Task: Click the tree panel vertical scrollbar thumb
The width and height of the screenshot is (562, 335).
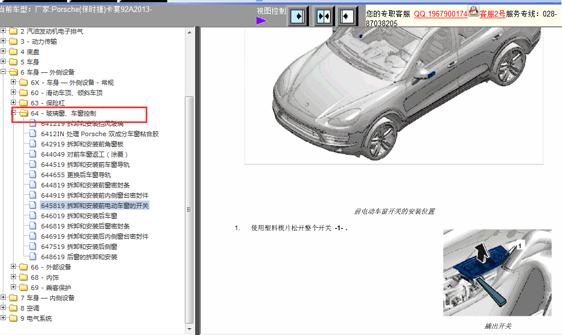Action: (x=189, y=210)
